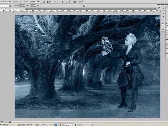168x126 pixels.
Task: Toggle the third layer's eye icon
Action: point(167,44)
